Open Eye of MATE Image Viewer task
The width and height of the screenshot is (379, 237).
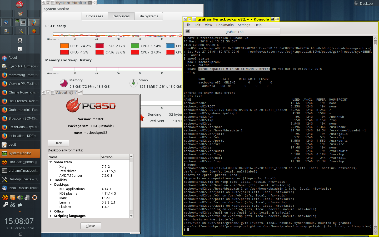pyautogui.click(x=20, y=66)
